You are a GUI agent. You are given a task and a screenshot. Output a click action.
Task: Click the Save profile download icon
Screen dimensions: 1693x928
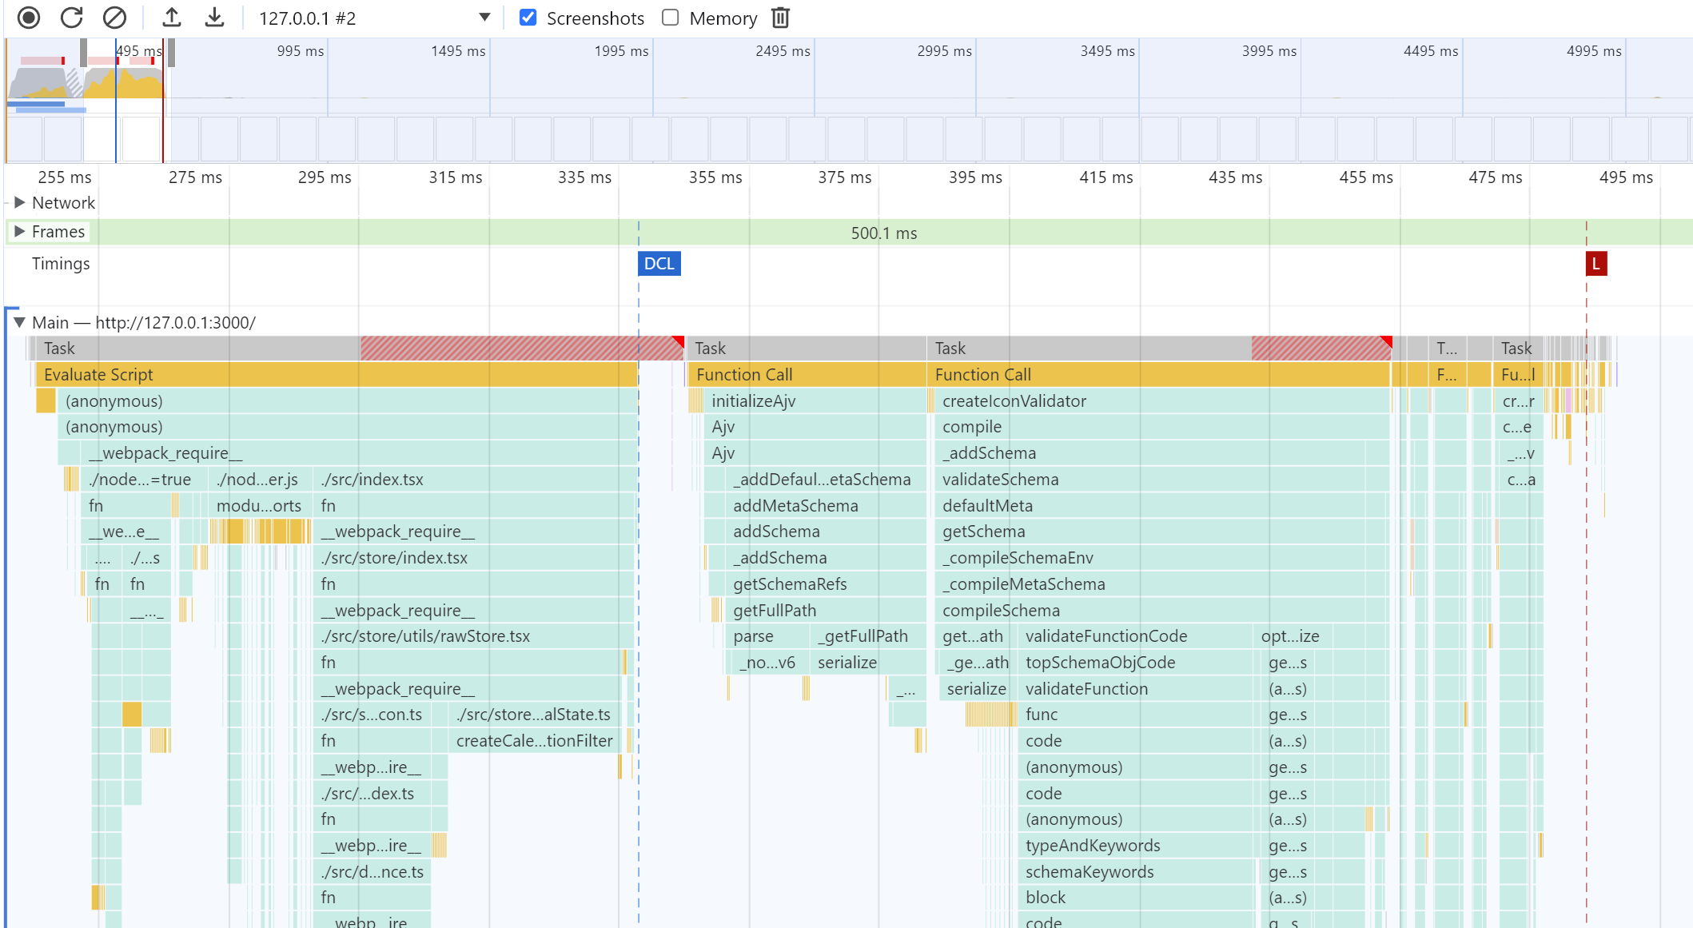pyautogui.click(x=214, y=18)
